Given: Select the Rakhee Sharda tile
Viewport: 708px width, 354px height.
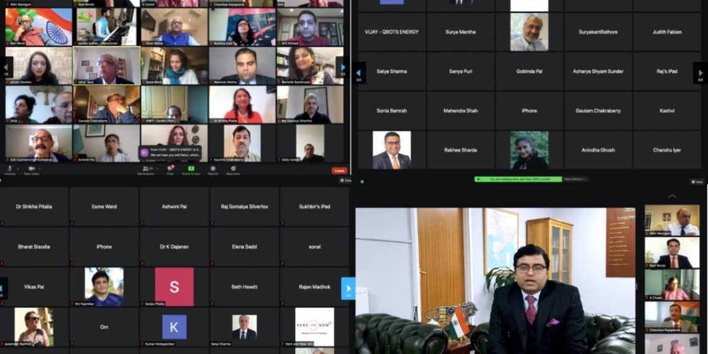Looking at the screenshot, I should [460, 150].
